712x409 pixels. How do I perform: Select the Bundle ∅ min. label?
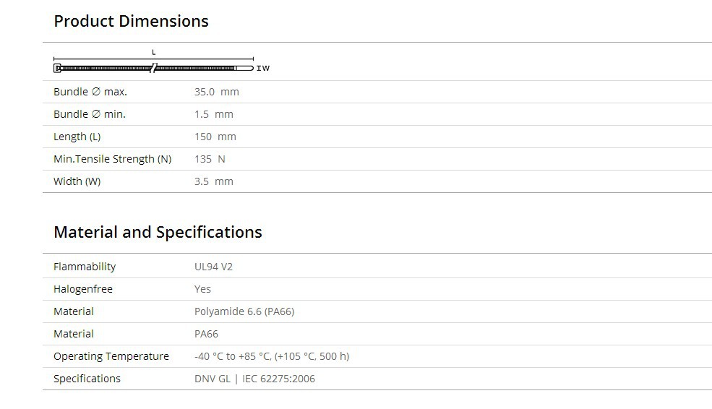tap(90, 114)
